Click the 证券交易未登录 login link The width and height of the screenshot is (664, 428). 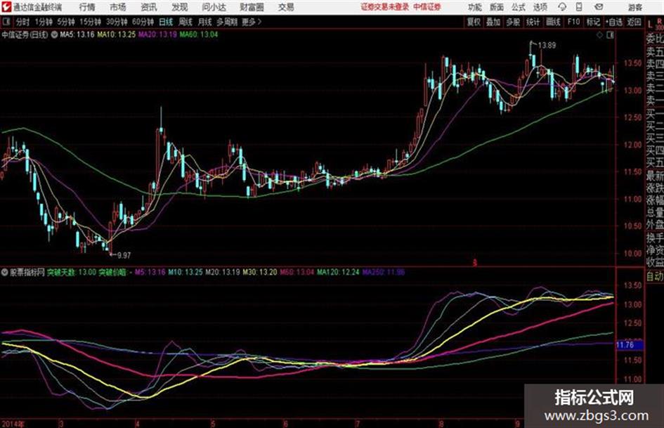point(385,7)
